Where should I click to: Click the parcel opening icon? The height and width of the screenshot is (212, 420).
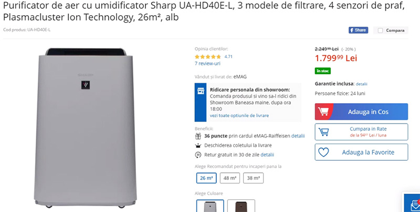click(x=198, y=146)
